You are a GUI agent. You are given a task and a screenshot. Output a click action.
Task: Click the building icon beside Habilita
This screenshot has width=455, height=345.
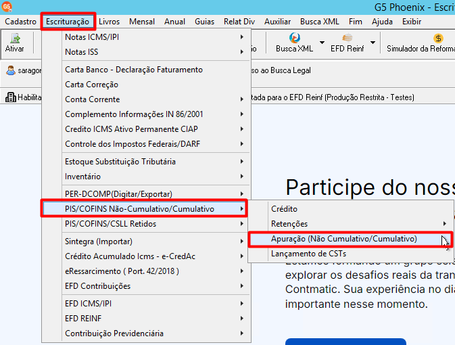11,97
